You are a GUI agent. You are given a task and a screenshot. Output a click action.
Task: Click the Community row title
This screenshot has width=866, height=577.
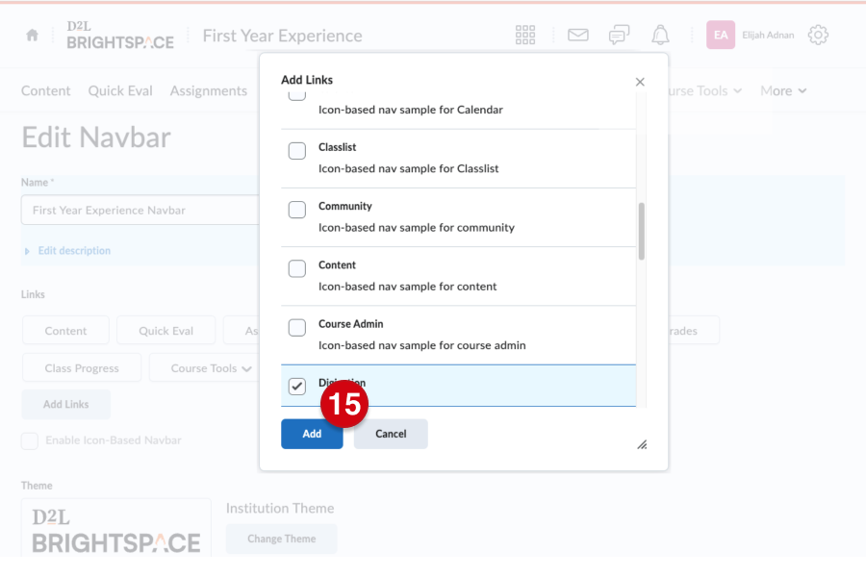(345, 206)
